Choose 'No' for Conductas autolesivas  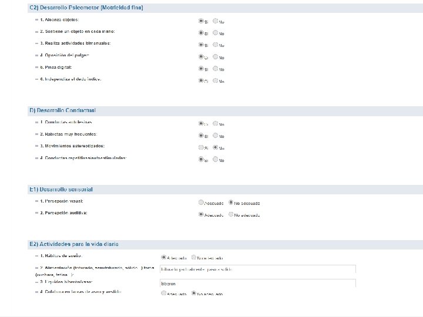[216, 124]
